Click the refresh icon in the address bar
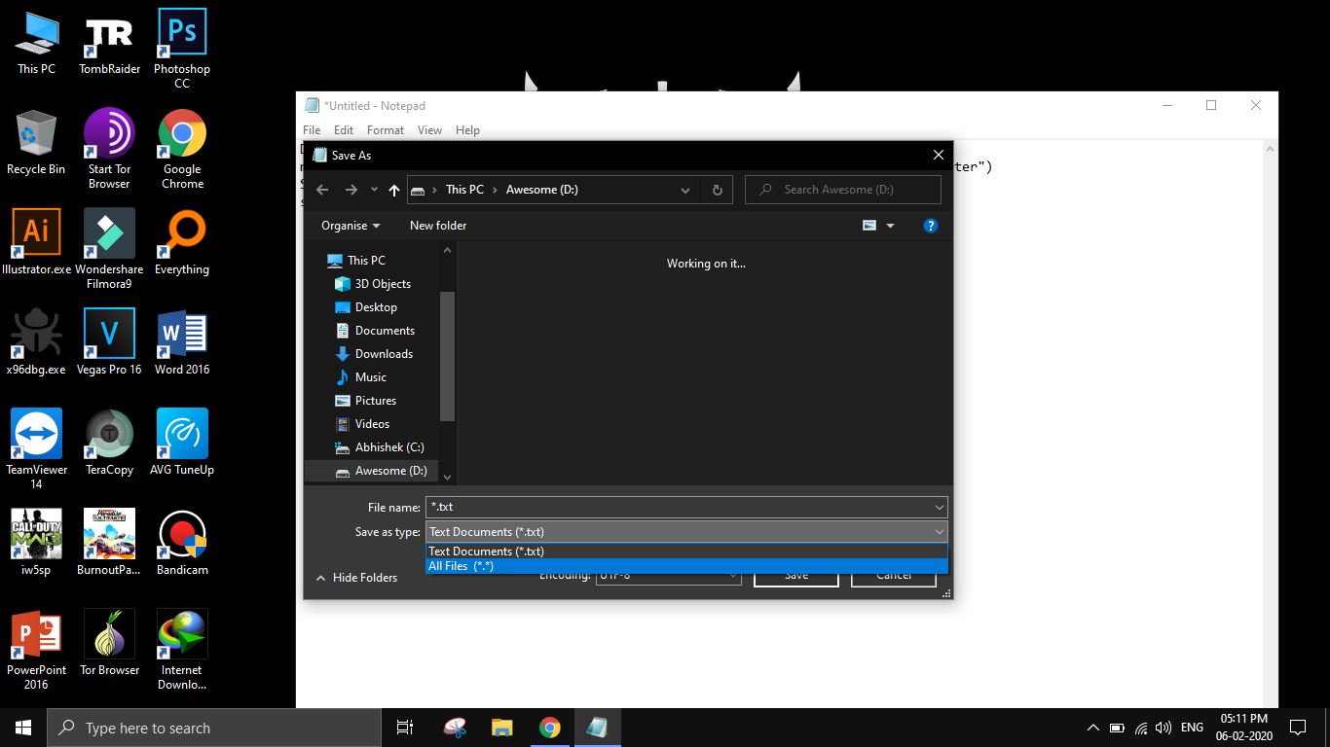This screenshot has height=747, width=1330. [x=717, y=189]
